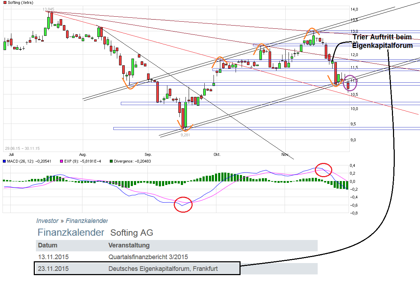
Task: Click the 14,0 price axis label
Action: click(x=354, y=9)
